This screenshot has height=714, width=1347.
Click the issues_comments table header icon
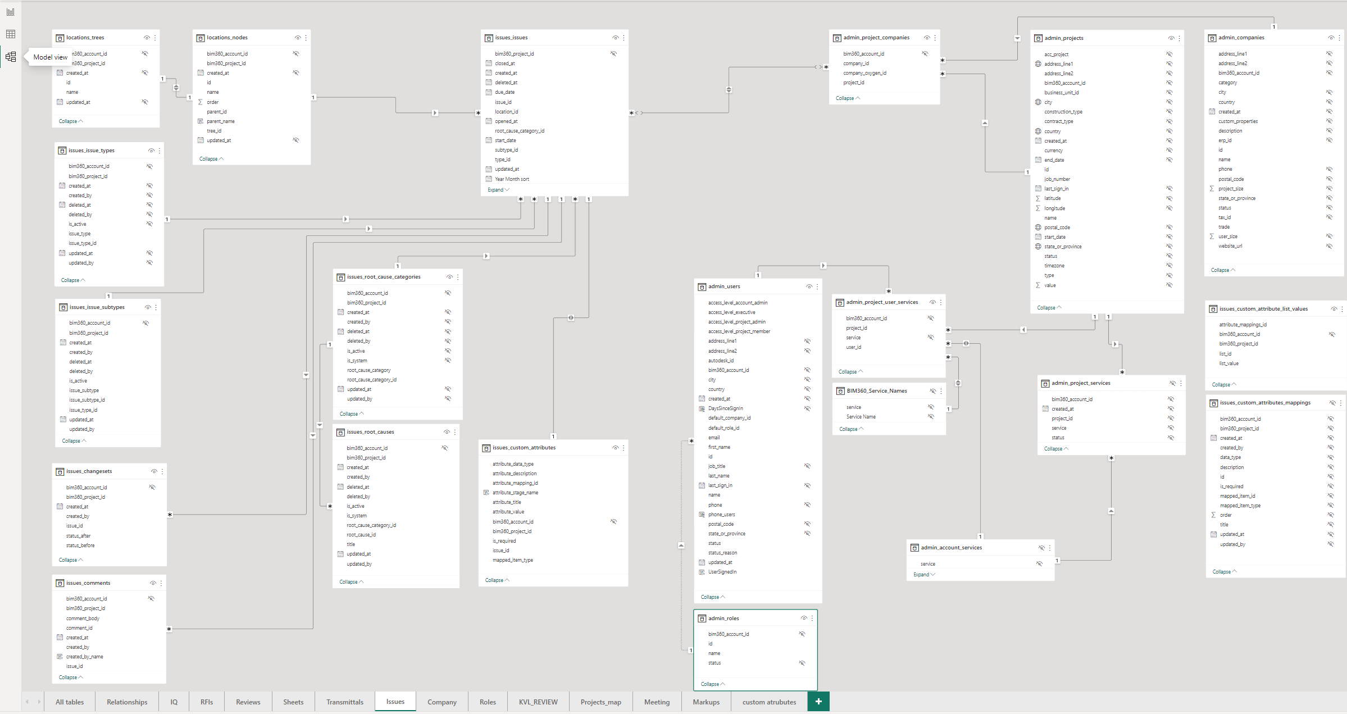[x=60, y=583]
